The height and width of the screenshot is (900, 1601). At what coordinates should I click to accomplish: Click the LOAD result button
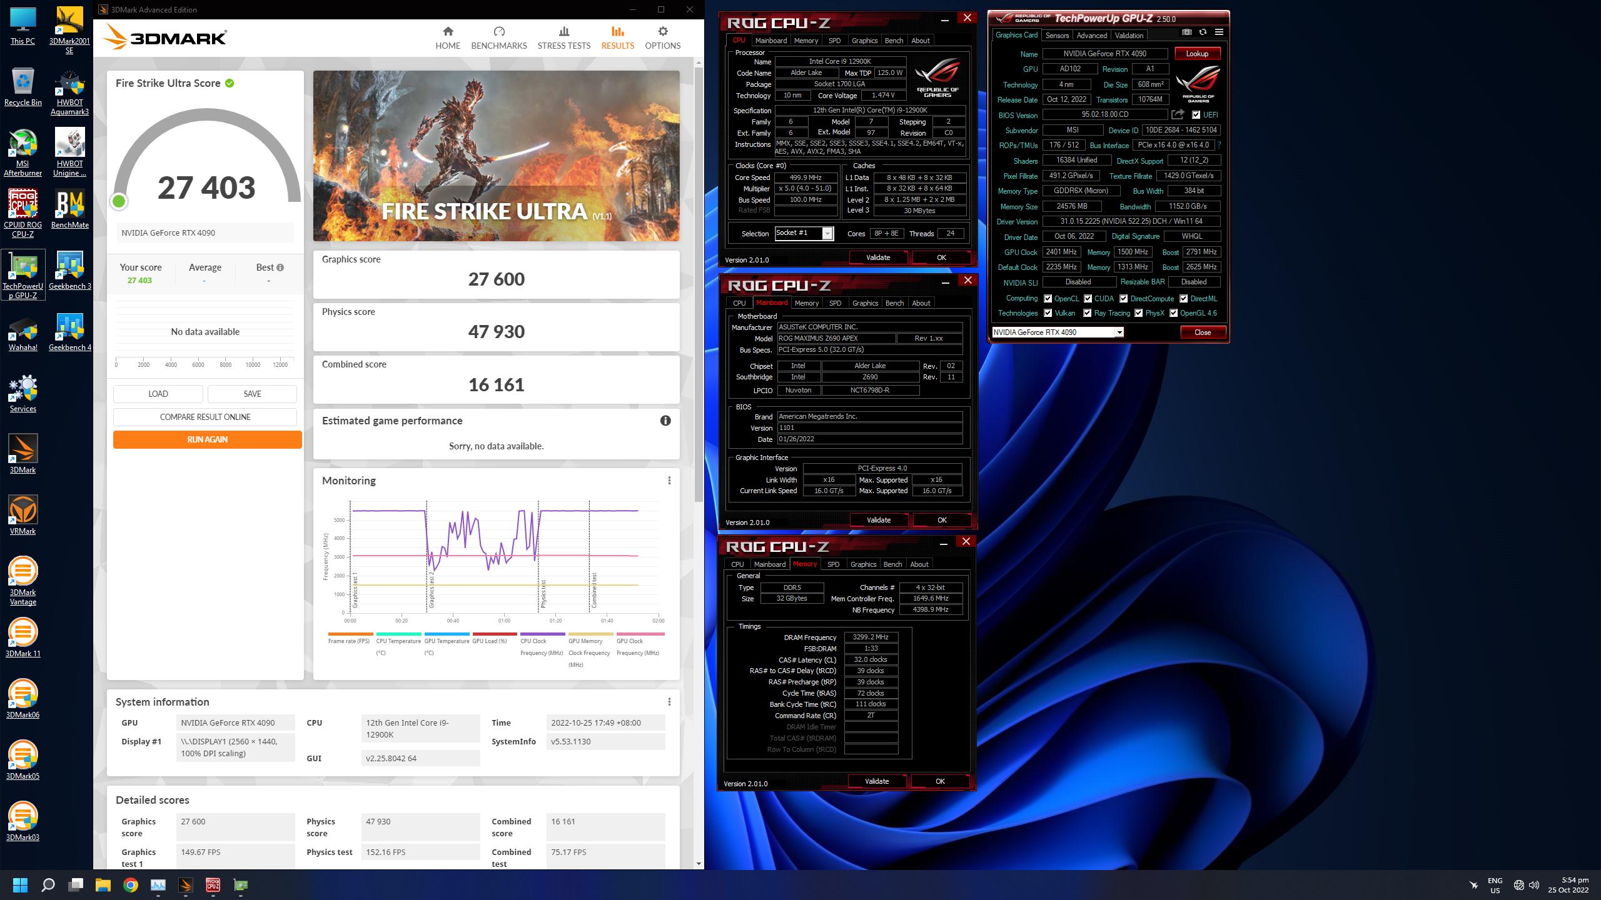point(158,394)
